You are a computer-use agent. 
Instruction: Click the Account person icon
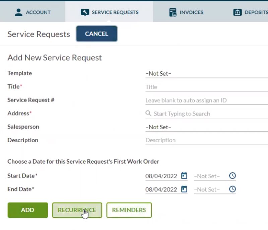click(18, 12)
